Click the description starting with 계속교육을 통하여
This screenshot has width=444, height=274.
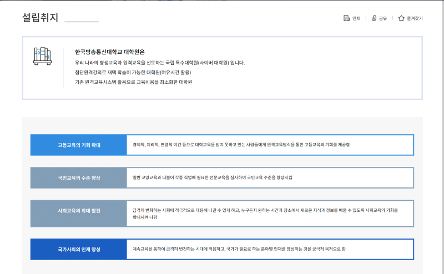click(239, 249)
